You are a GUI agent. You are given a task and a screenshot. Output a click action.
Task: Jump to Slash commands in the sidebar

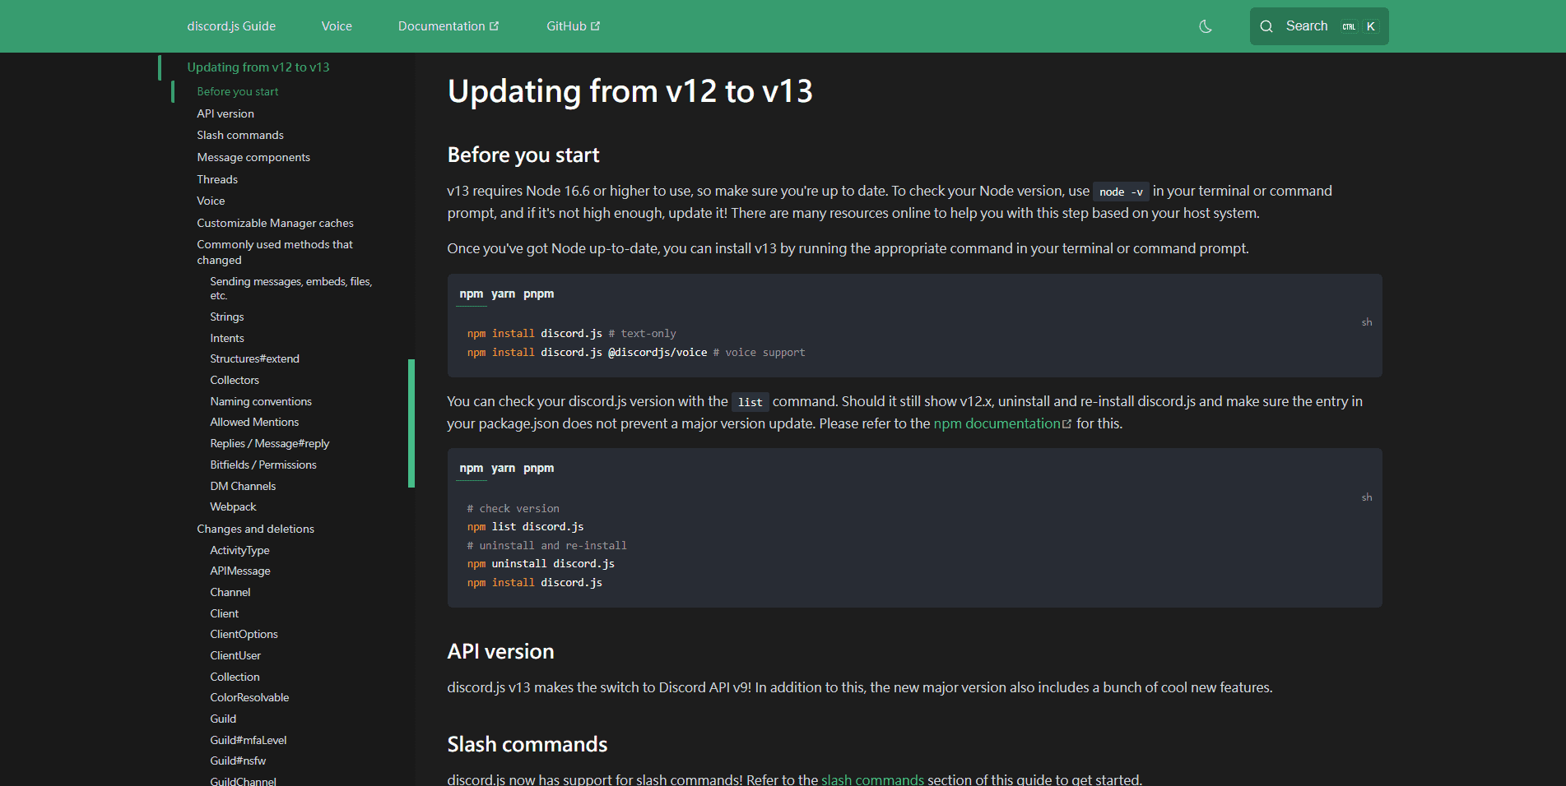click(240, 135)
